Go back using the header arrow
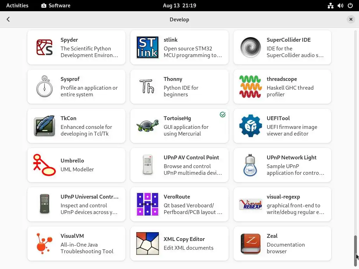This screenshot has width=359, height=269. [x=8, y=20]
